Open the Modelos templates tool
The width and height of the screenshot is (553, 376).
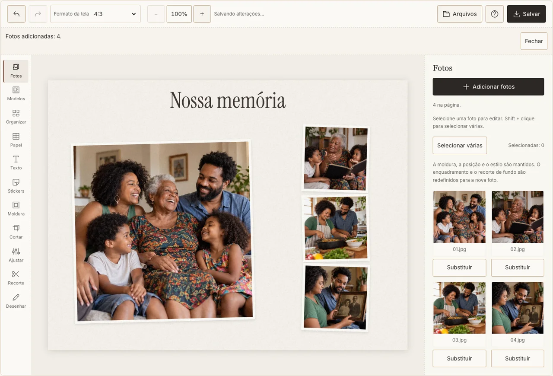tap(16, 94)
